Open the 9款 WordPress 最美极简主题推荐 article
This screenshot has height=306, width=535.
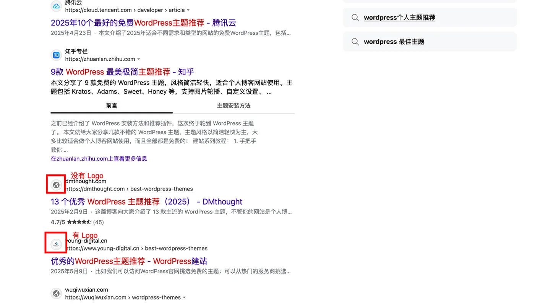(x=122, y=72)
